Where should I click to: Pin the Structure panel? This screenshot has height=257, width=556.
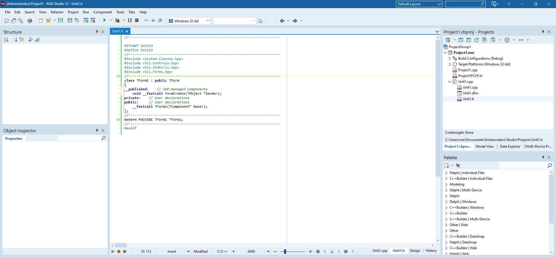point(97,32)
